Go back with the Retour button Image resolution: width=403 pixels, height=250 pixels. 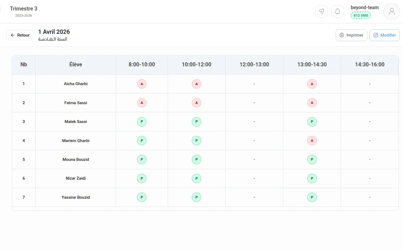(20, 35)
